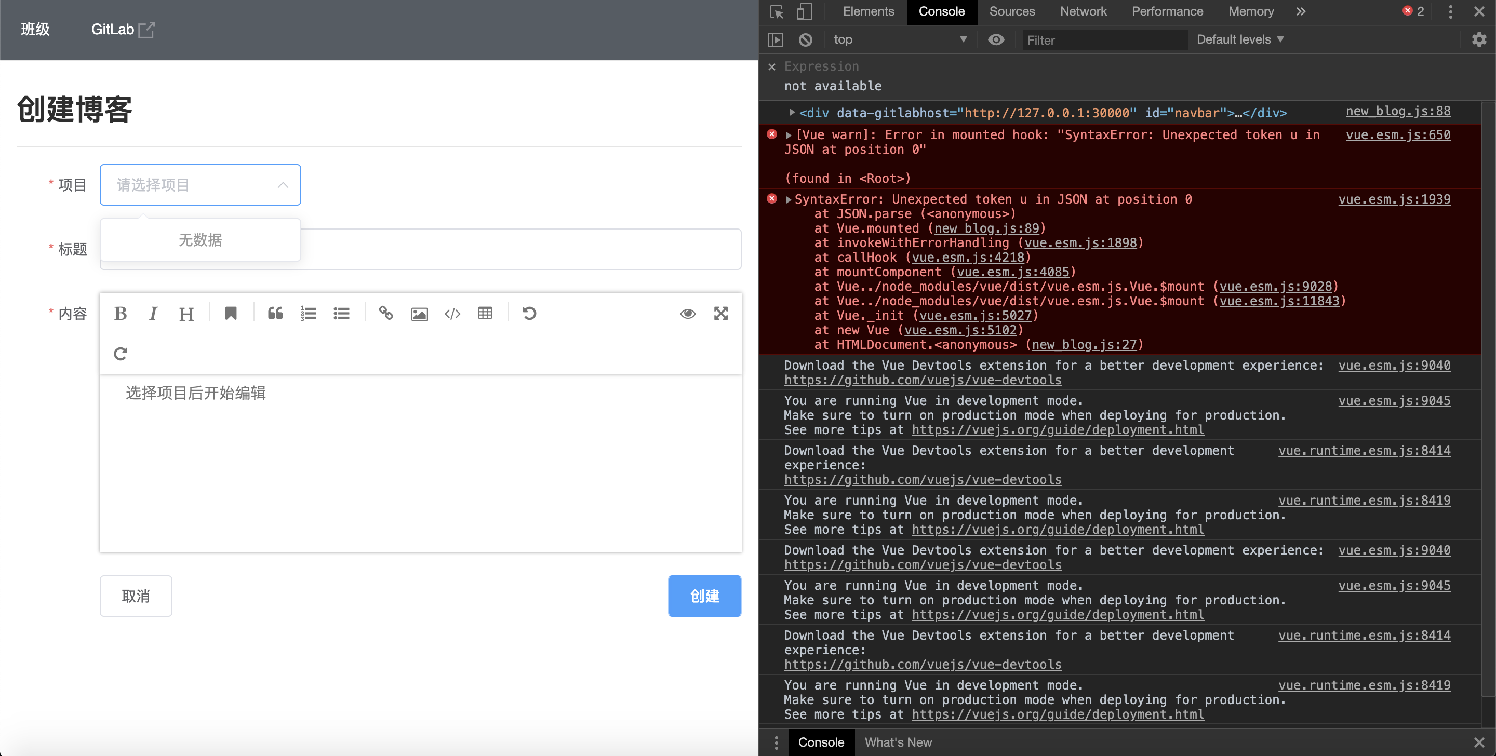This screenshot has height=756, width=1496.
Task: Click the console Filter input field
Action: (x=1103, y=39)
